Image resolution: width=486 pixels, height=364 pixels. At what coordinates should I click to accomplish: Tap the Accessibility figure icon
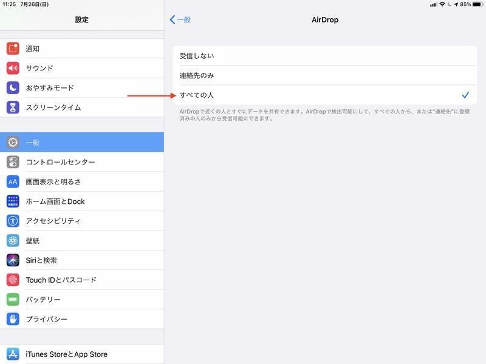coord(13,221)
